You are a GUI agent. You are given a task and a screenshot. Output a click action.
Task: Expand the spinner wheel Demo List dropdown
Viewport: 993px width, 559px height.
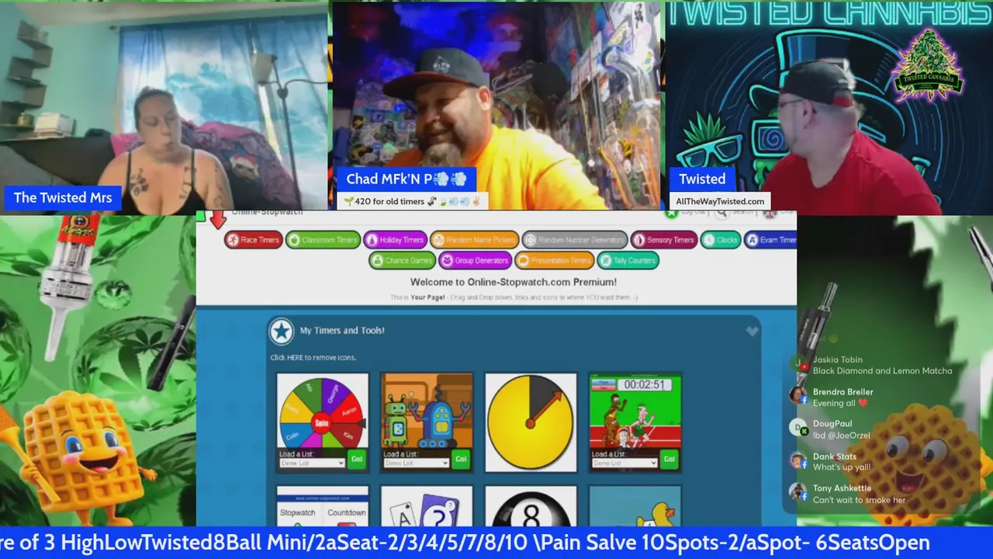(x=312, y=463)
